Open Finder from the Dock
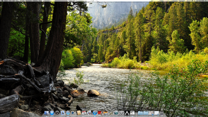This screenshot has width=208, height=117. point(47,113)
